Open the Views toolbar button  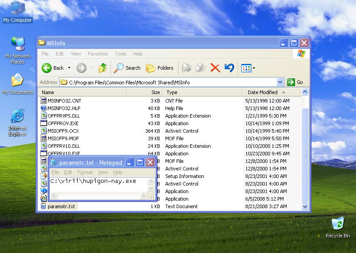248,68
